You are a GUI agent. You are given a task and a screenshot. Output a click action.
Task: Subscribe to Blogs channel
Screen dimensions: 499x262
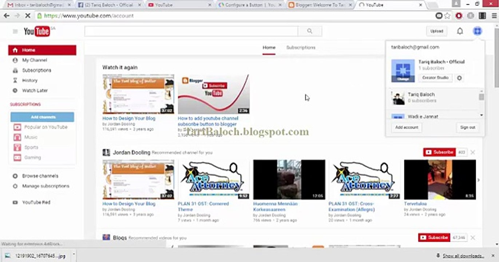[434, 238]
